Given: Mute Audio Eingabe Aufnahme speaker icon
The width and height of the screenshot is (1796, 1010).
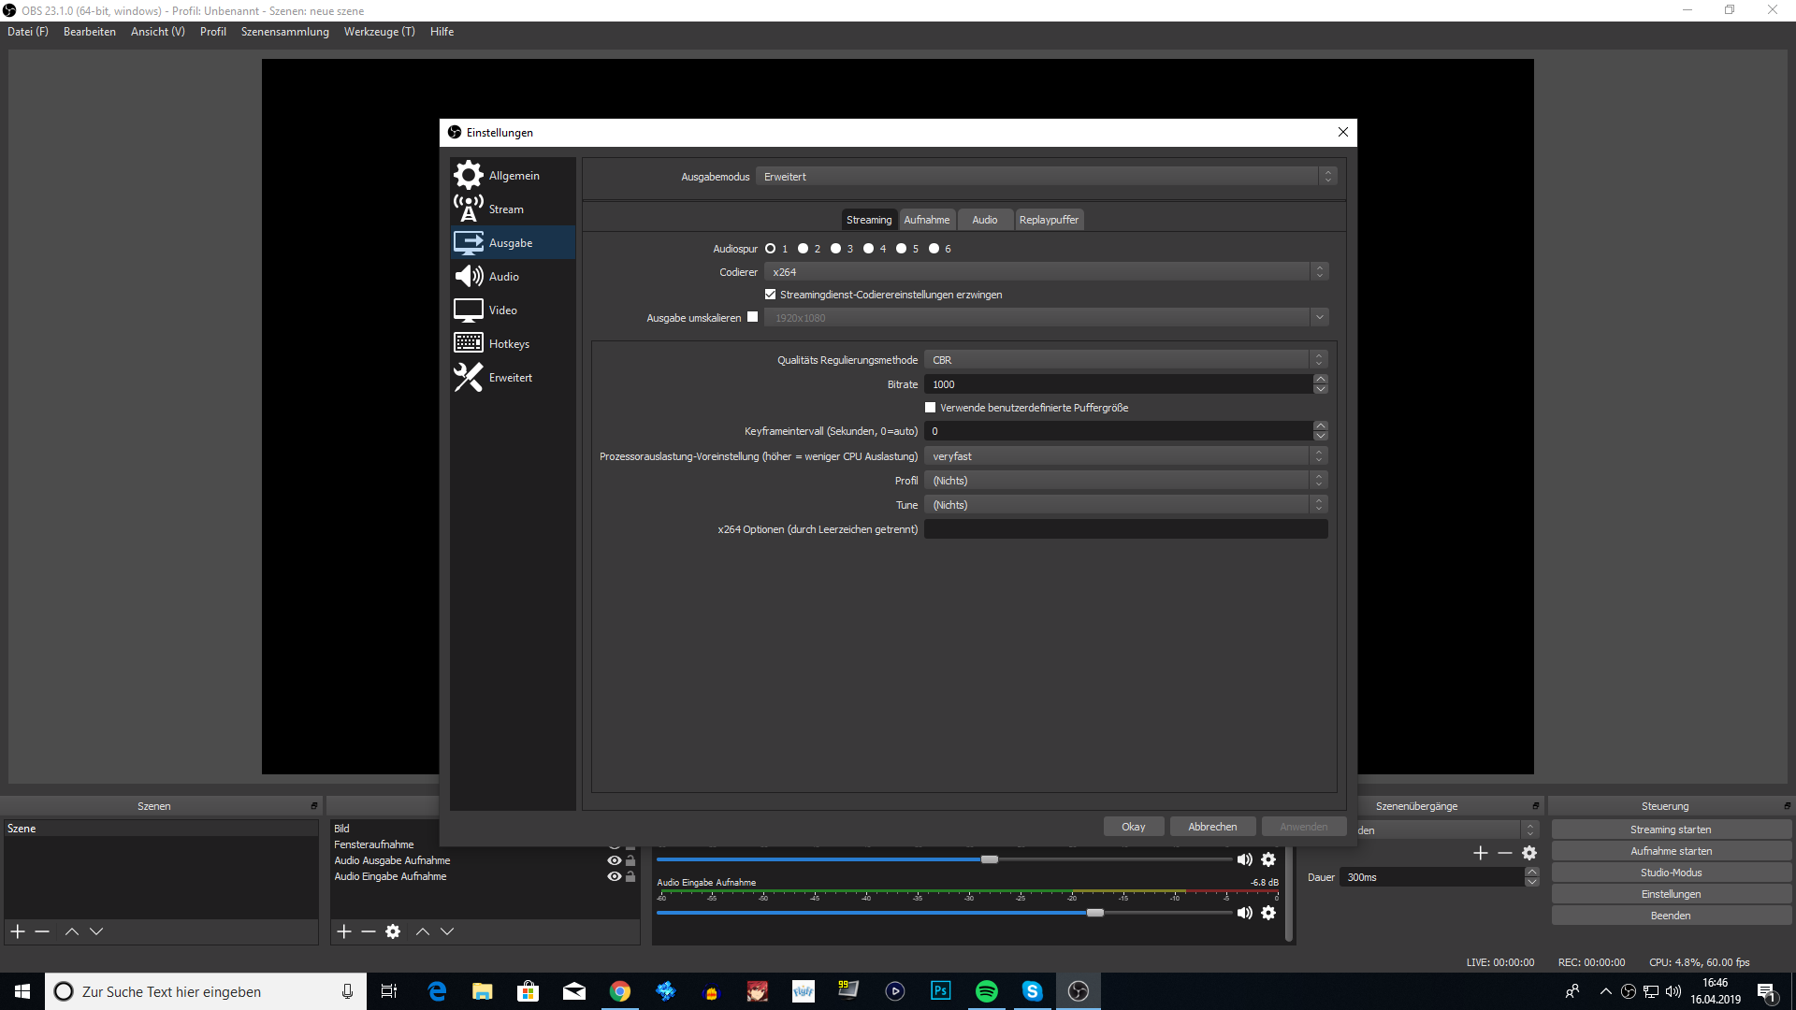Looking at the screenshot, I should (x=1244, y=913).
